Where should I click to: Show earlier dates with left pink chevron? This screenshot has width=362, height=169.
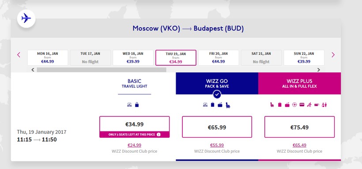(x=19, y=55)
